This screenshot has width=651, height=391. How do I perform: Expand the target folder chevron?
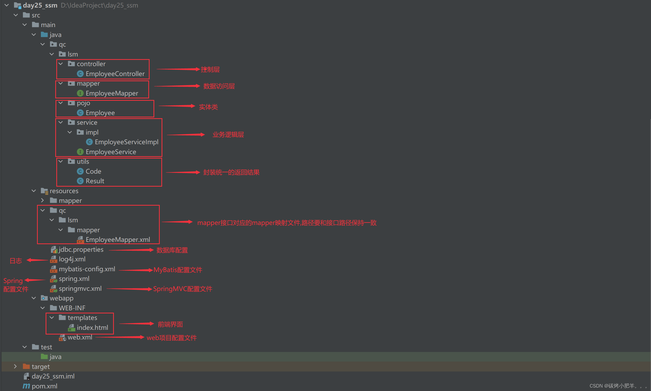16,367
